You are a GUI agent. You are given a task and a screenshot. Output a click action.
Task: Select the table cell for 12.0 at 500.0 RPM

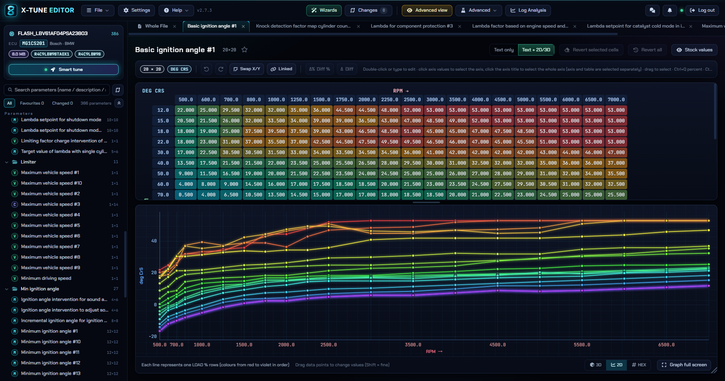(x=186, y=110)
